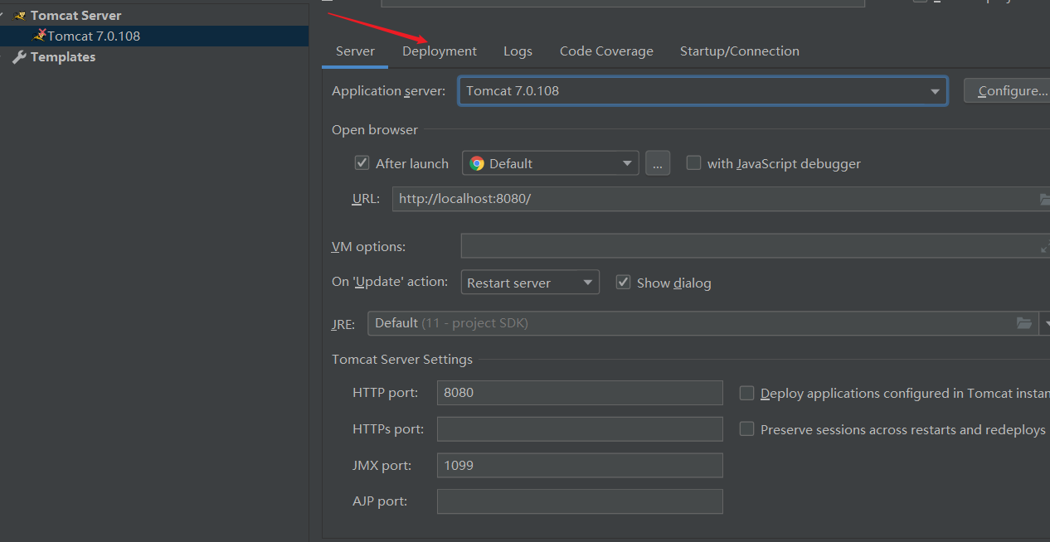1050x542 pixels.
Task: Click the URL field folder icon
Action: tap(1044, 199)
